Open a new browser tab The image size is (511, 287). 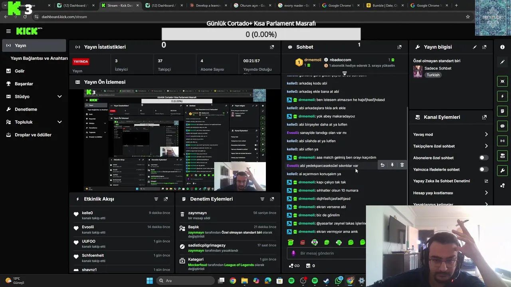456,6
